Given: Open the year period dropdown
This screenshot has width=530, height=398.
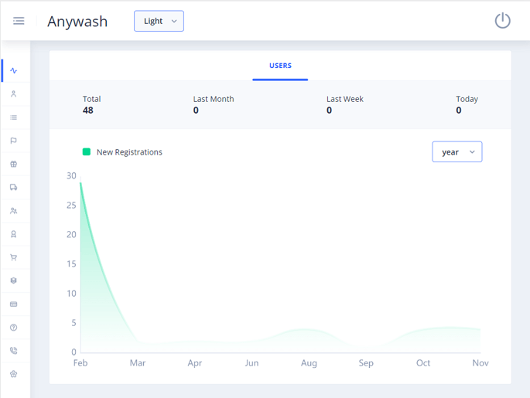Looking at the screenshot, I should pos(457,152).
